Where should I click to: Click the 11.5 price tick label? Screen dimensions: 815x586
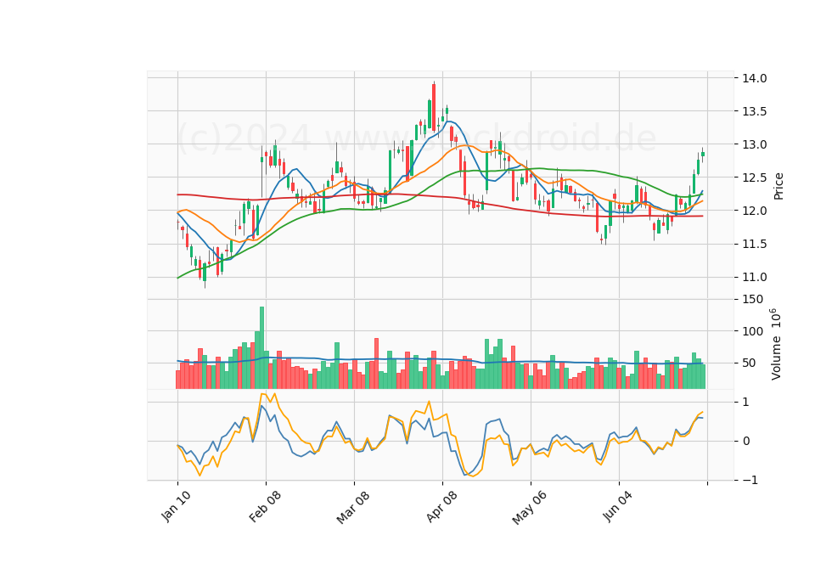(754, 245)
